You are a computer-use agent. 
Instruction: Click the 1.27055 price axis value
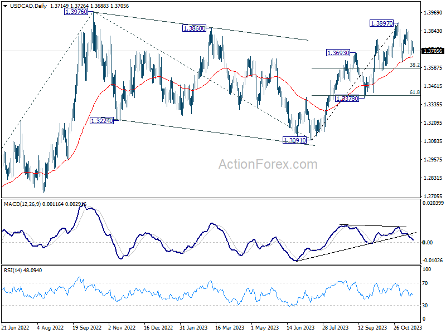(433, 197)
